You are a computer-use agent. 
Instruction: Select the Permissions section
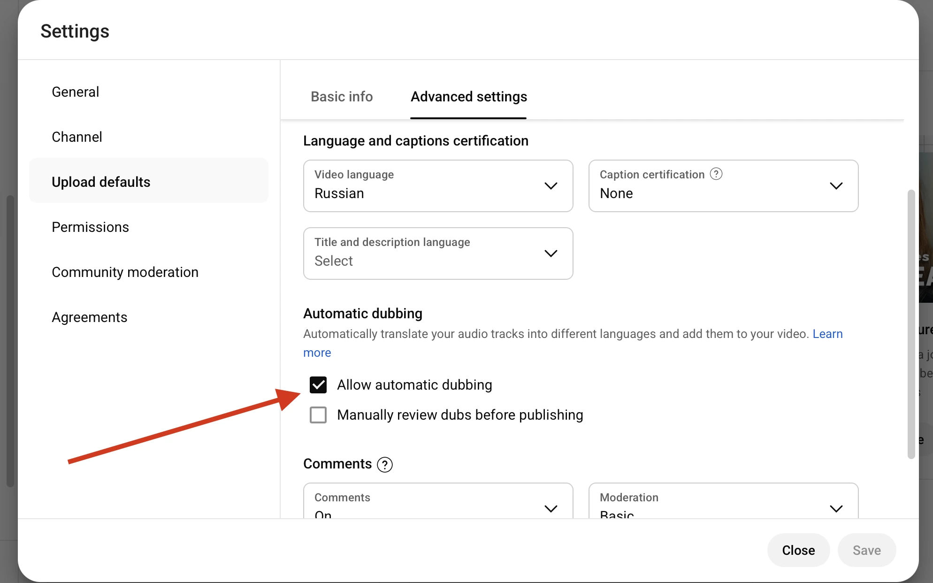tap(90, 227)
